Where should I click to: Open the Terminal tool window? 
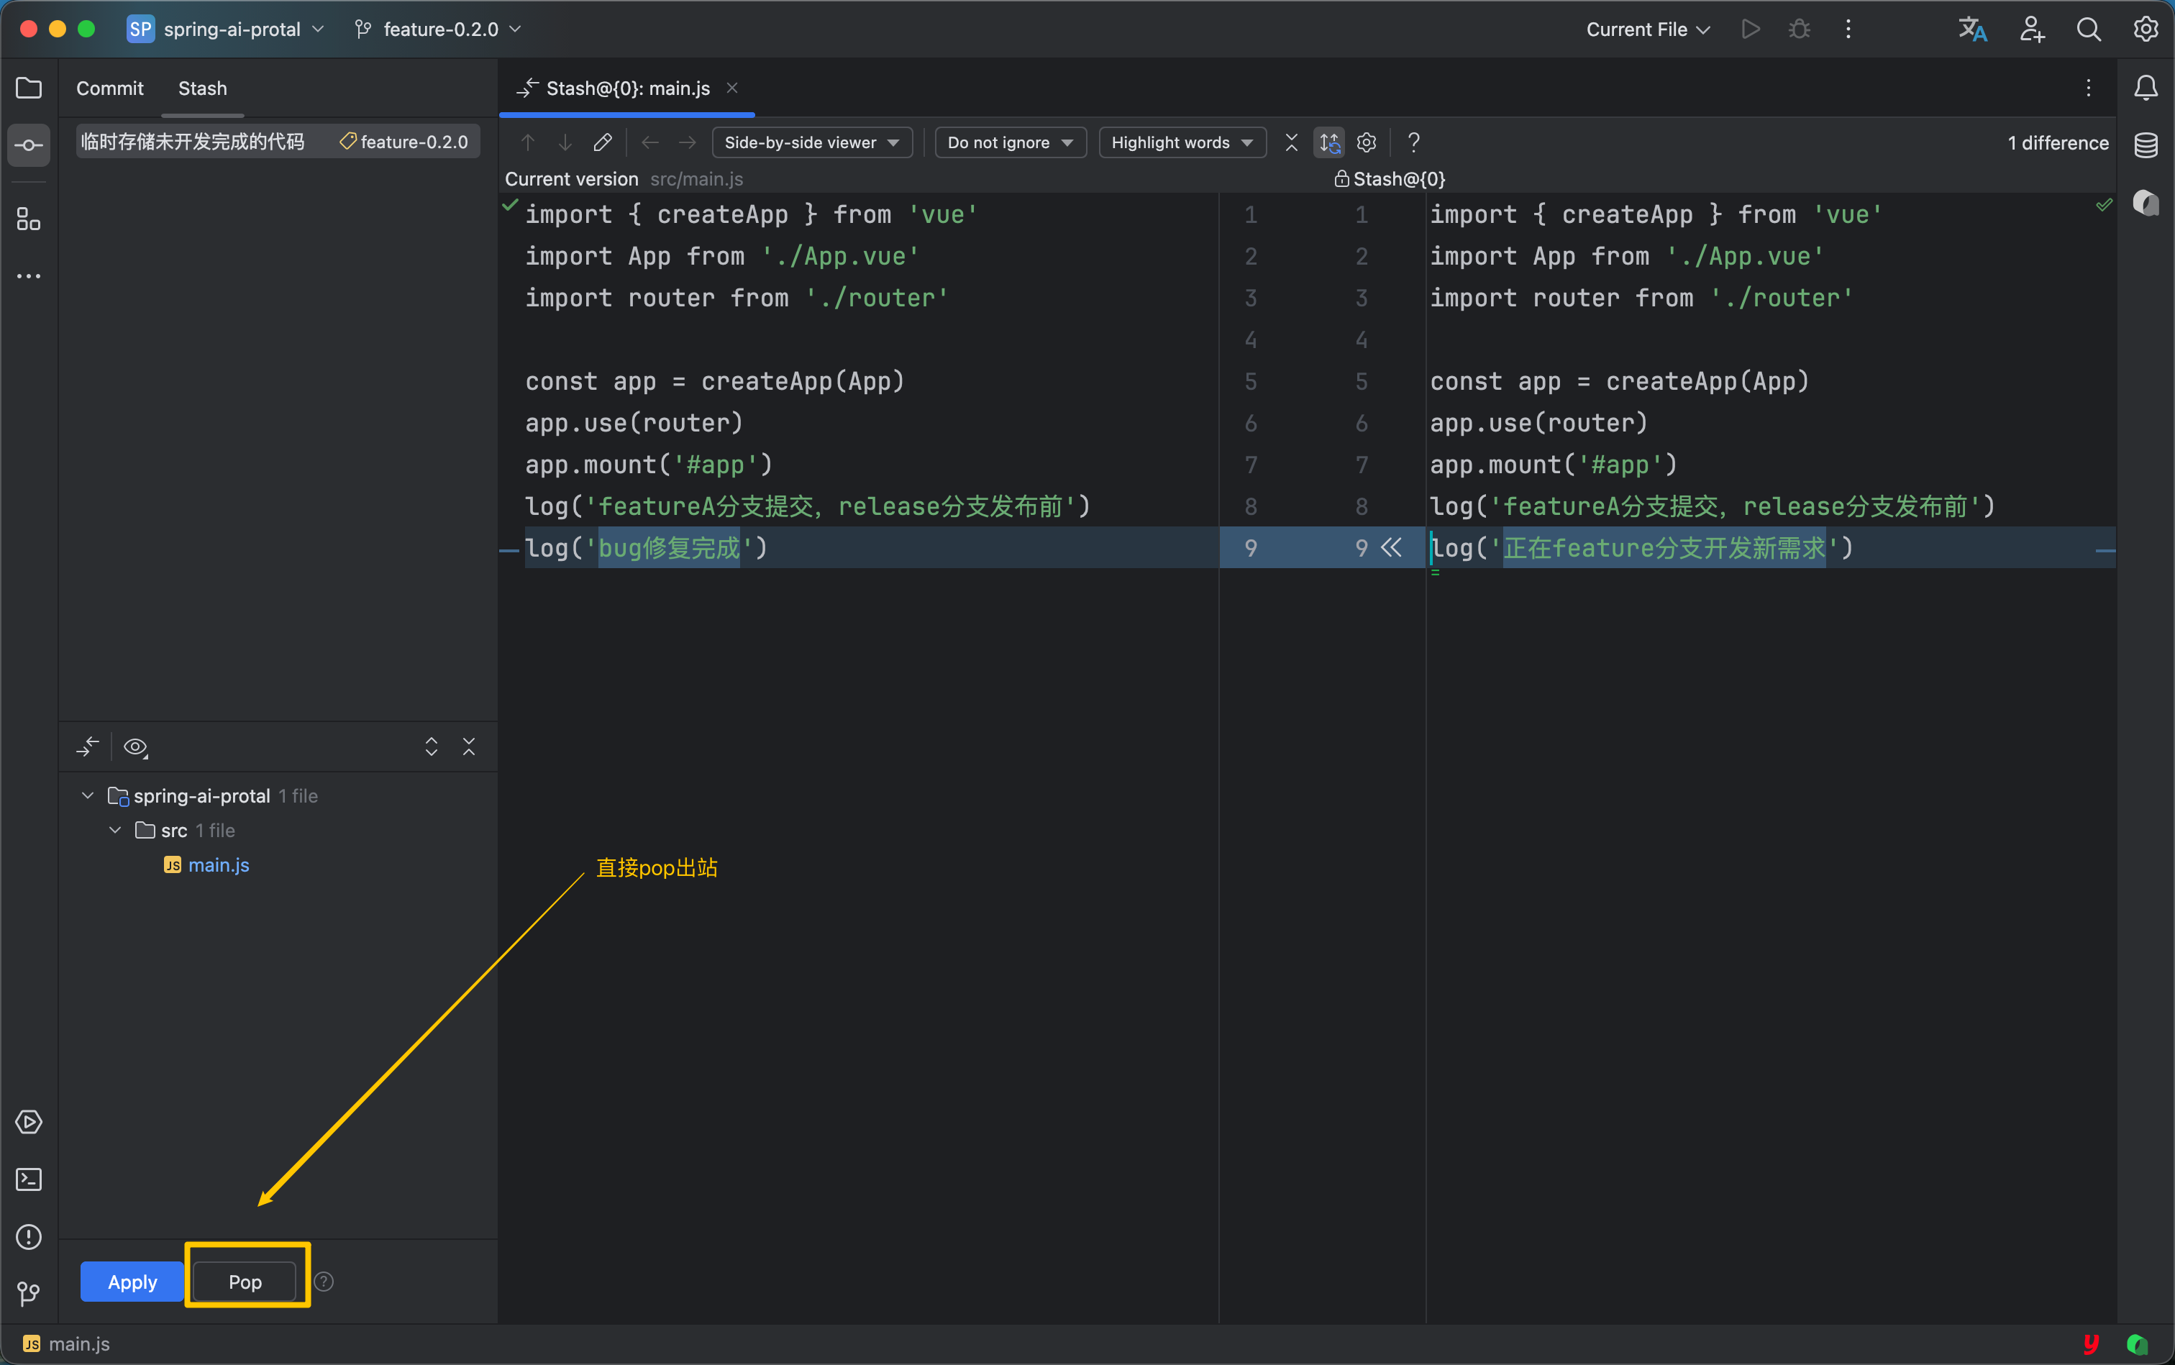tap(29, 1179)
